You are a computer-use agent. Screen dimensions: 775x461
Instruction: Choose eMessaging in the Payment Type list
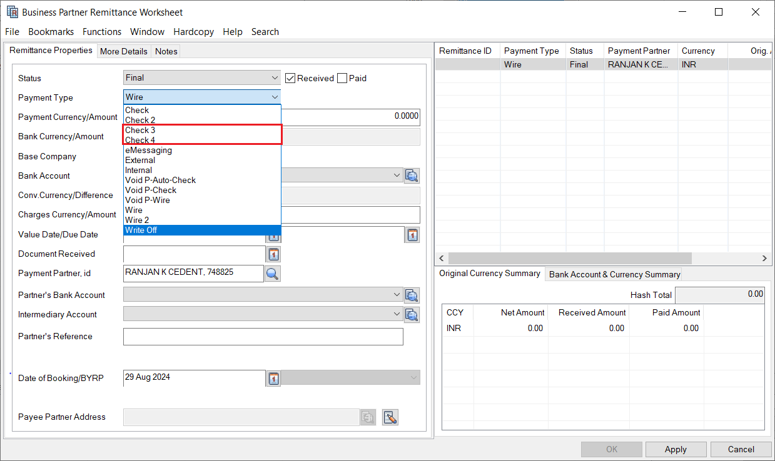(148, 150)
